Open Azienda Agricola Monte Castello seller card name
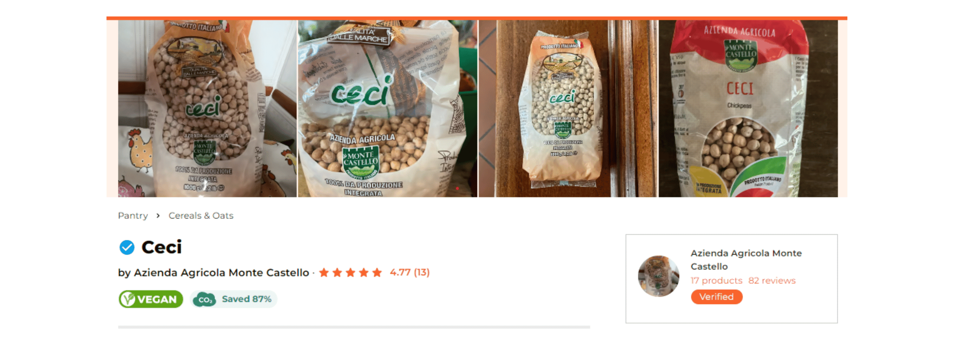 point(746,260)
